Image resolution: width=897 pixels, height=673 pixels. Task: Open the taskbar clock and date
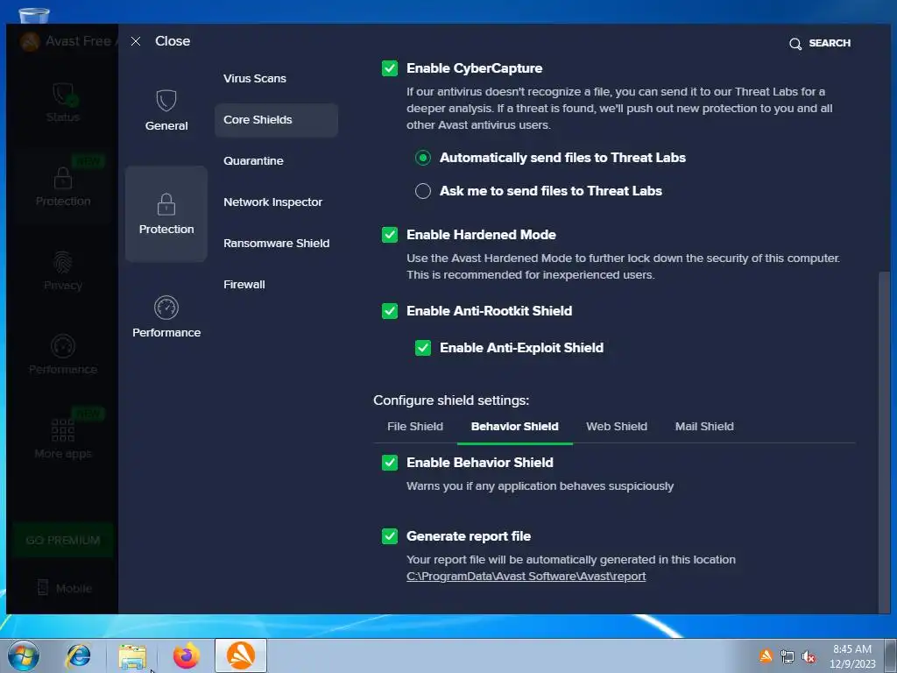[x=852, y=656]
